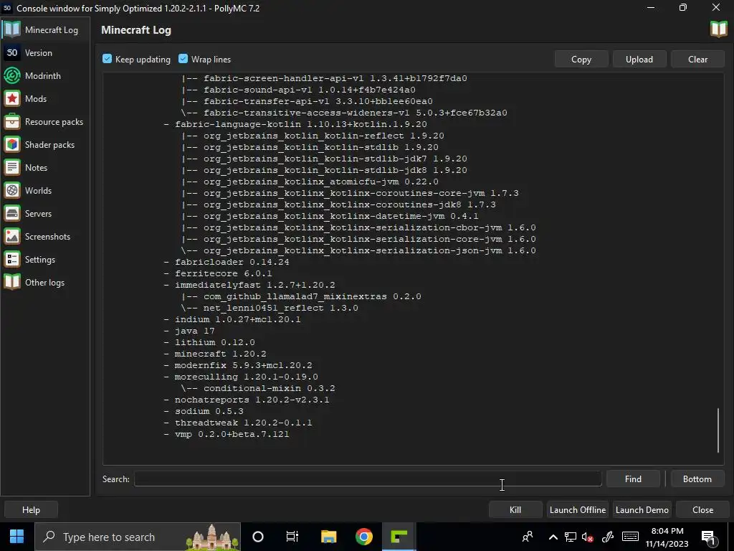The width and height of the screenshot is (734, 551).
Task: Open the Windows Ink pen tray icon
Action: 608,537
